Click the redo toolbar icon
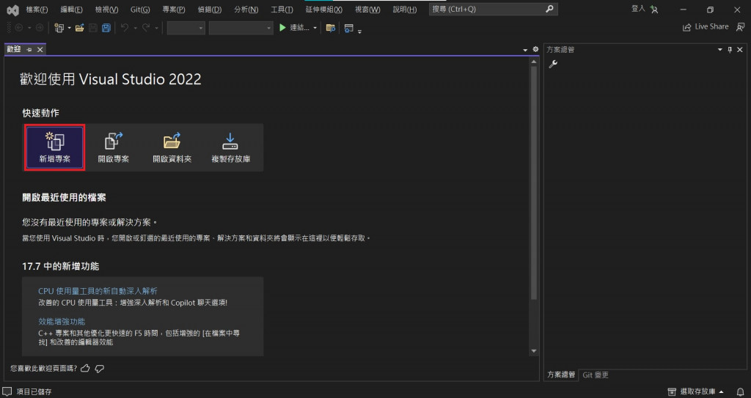This screenshot has width=751, height=398. (x=146, y=29)
